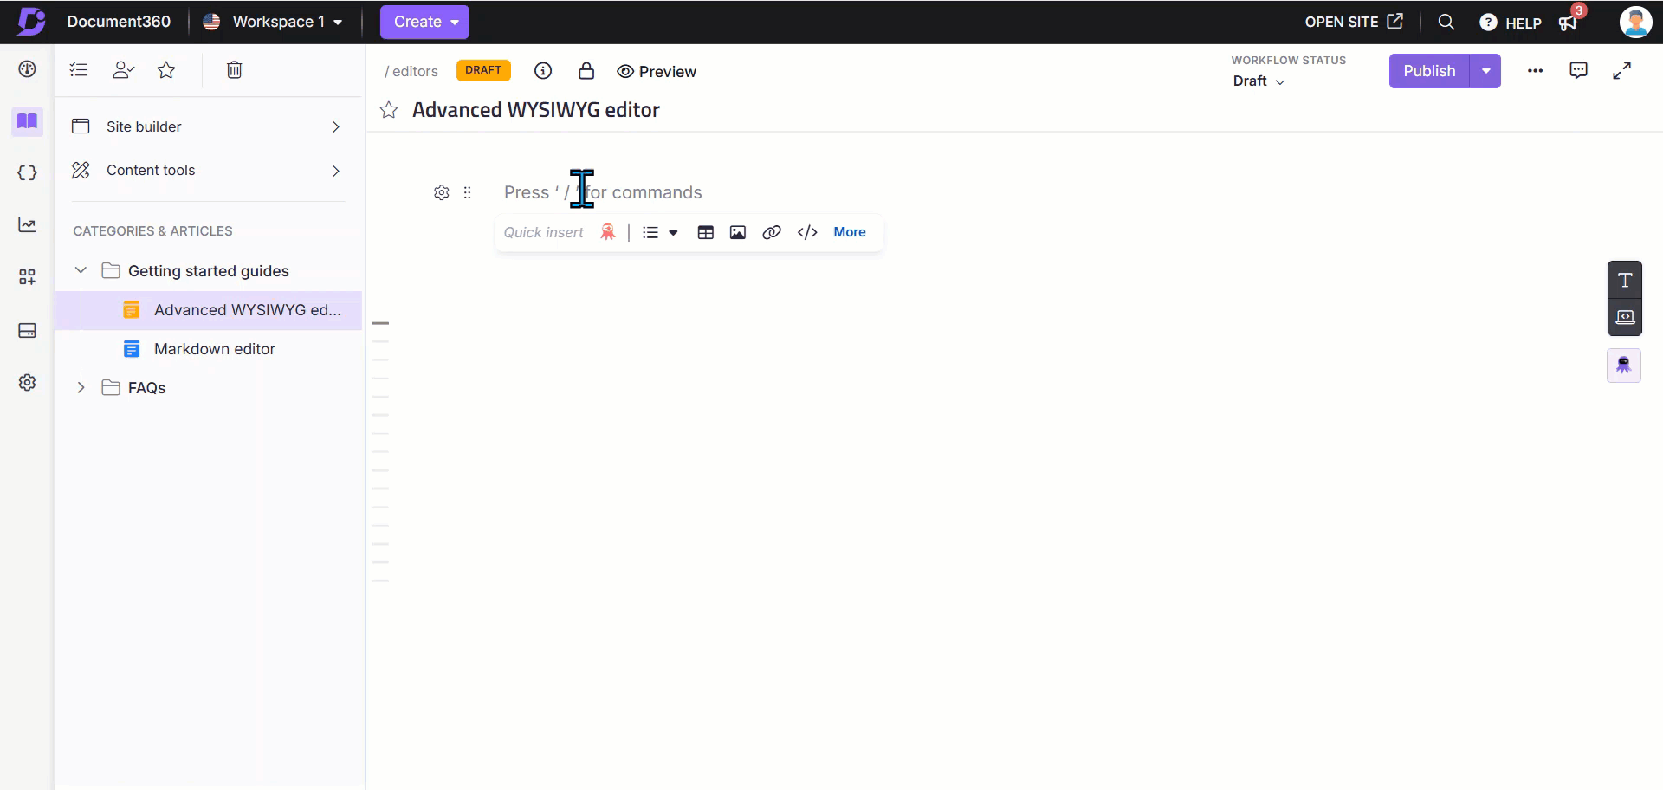Click the code view panel icon
The image size is (1663, 790).
(1625, 317)
